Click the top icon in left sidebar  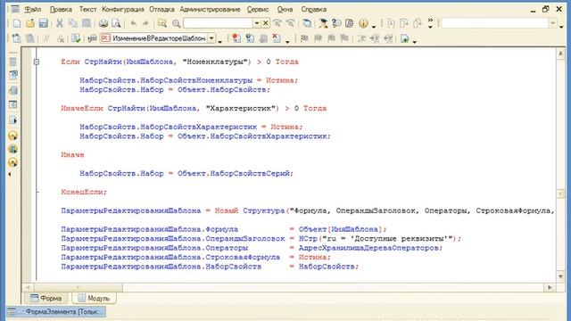pyautogui.click(x=12, y=62)
